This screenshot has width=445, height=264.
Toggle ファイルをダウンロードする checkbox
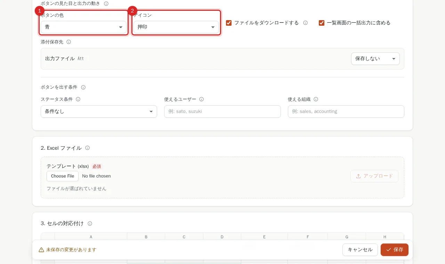tap(229, 23)
